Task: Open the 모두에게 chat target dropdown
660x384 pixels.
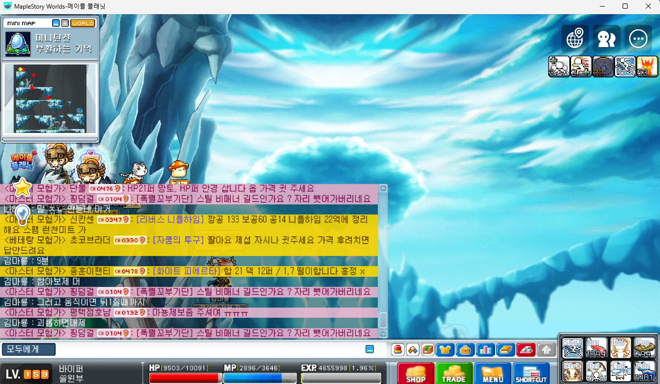Action: pos(29,349)
